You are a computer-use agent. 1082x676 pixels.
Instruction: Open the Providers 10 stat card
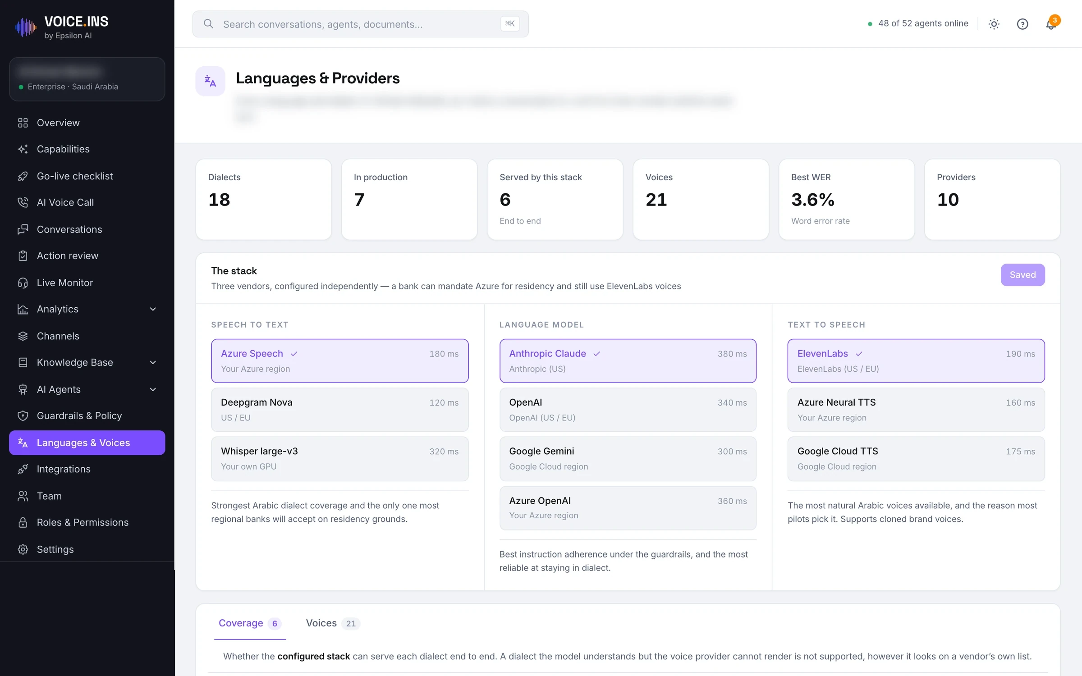992,199
